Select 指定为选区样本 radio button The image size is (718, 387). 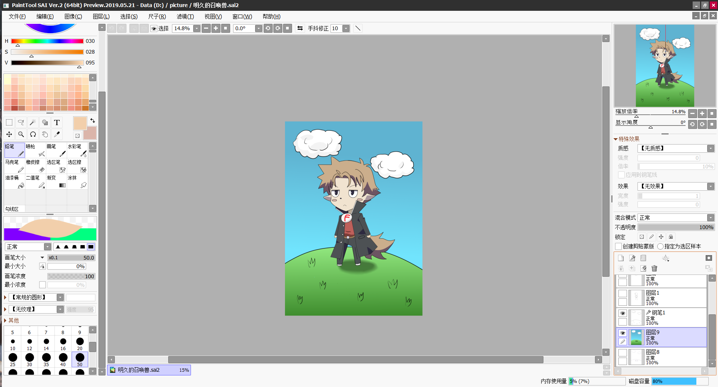click(661, 246)
